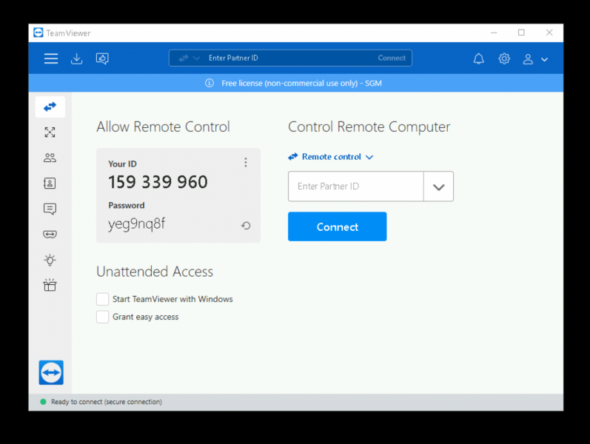590x444 pixels.
Task: Click the Control Remote Computer heading
Action: click(369, 127)
